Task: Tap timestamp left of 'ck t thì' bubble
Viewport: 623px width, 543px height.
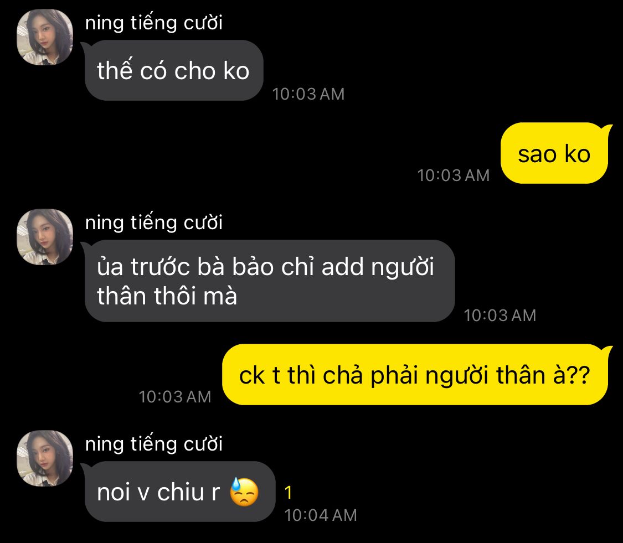Action: (175, 397)
